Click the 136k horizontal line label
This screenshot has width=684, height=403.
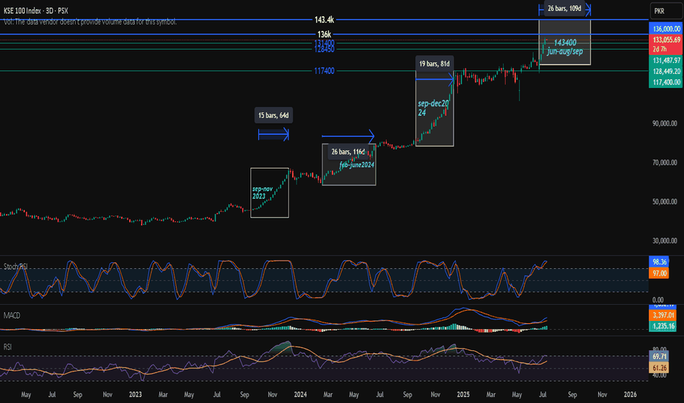324,34
